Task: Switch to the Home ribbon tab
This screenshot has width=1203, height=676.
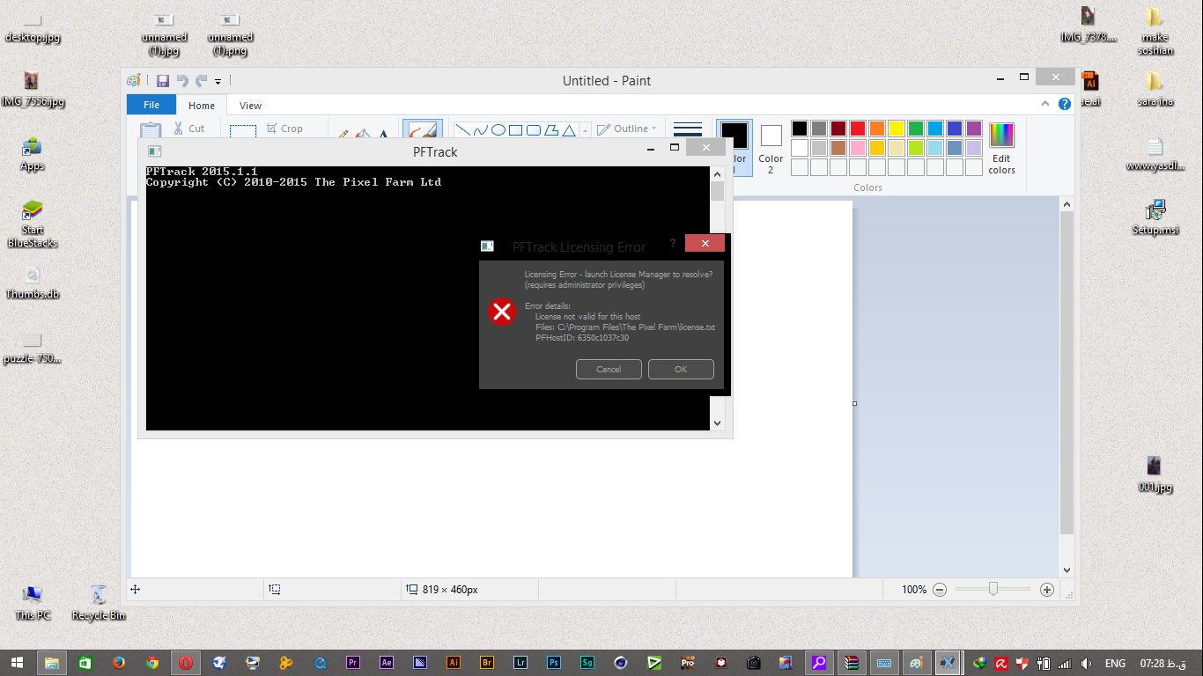Action: pos(202,105)
